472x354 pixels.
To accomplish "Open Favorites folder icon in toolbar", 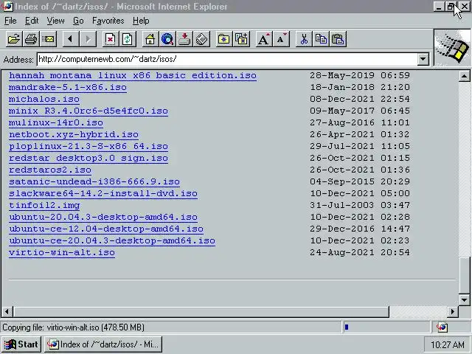I will tap(223, 39).
